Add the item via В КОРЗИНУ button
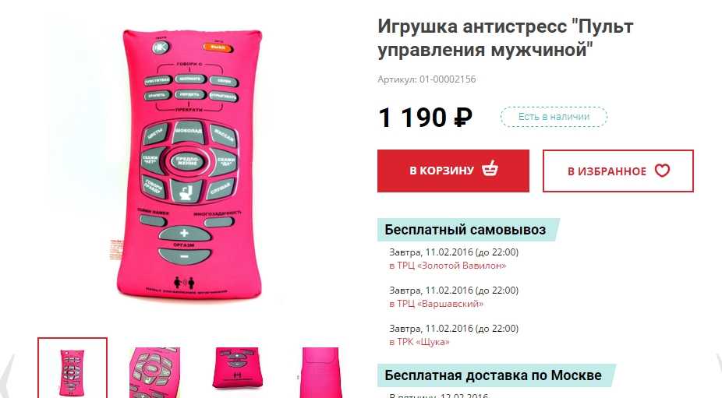Image resolution: width=722 pixels, height=398 pixels. click(453, 171)
